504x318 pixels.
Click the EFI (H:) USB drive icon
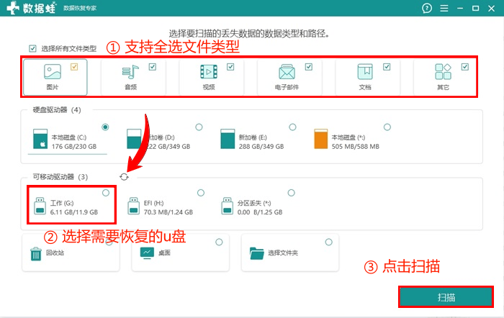[133, 206]
